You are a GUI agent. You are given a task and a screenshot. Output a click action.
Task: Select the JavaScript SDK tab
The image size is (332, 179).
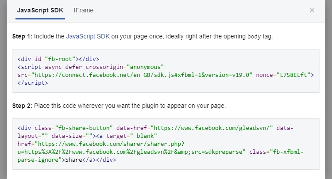(x=40, y=10)
